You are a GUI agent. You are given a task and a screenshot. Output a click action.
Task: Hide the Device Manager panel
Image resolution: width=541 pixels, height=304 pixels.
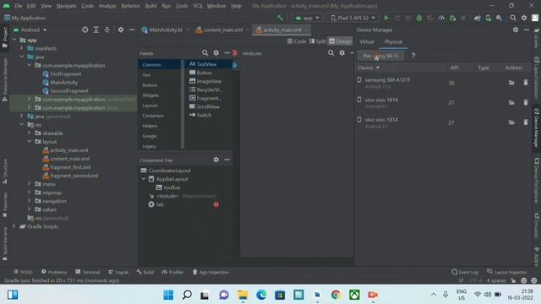click(527, 30)
